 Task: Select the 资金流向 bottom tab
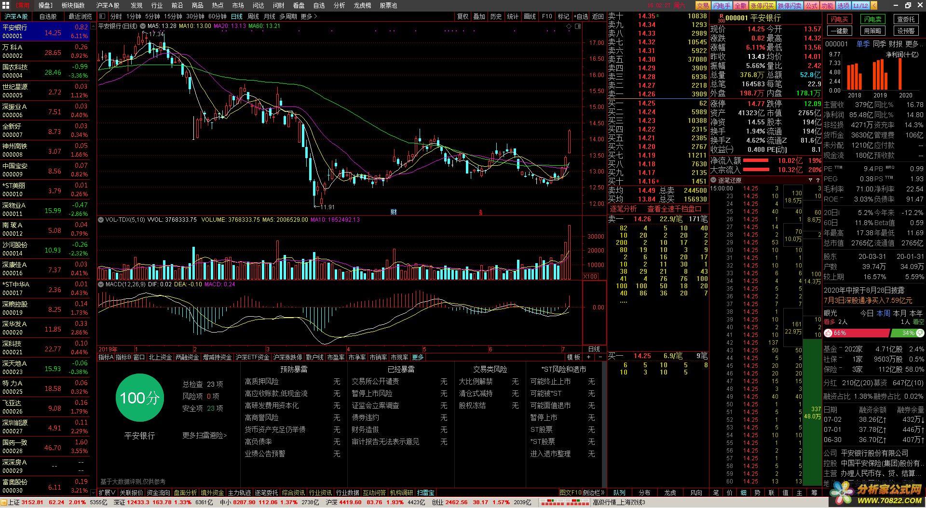click(x=159, y=493)
